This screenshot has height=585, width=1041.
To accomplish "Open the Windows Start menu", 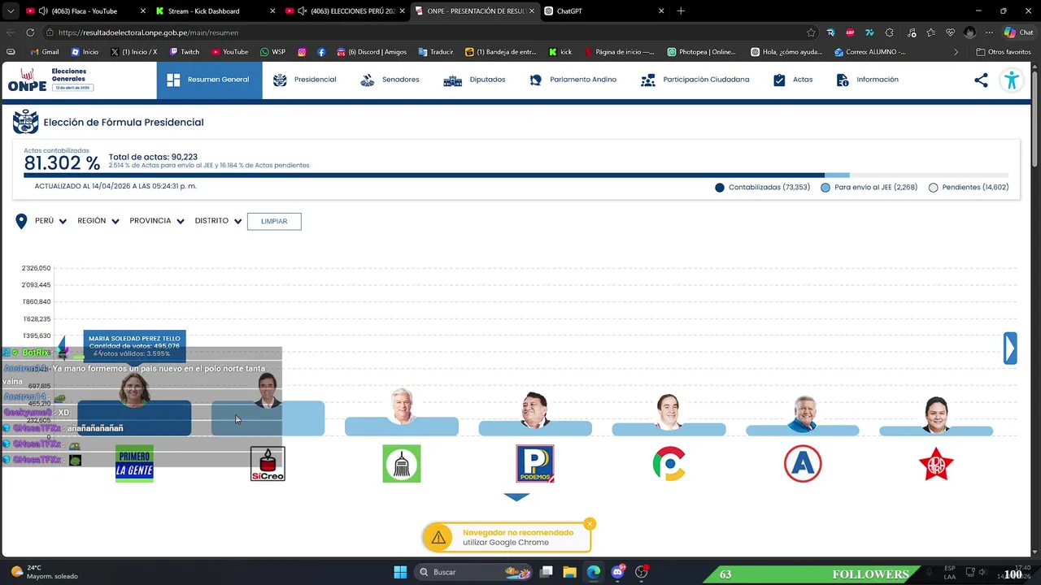I will [400, 572].
